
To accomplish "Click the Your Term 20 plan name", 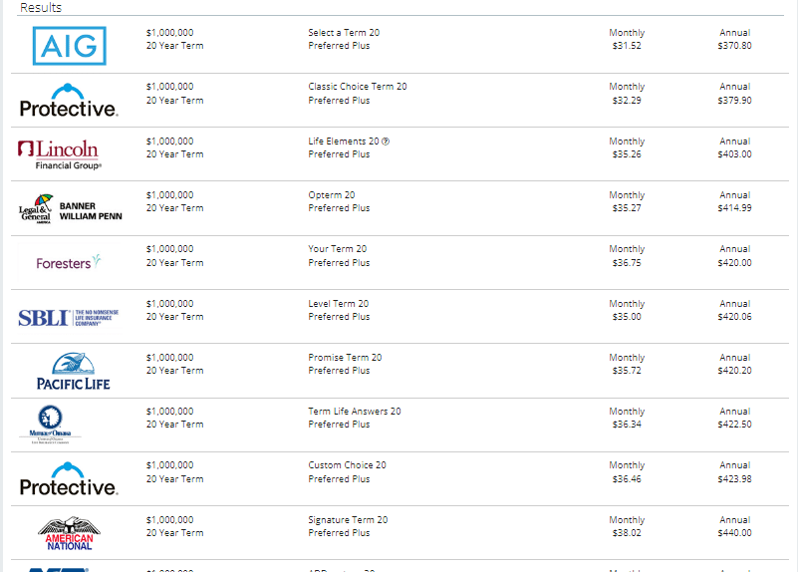I will pyautogui.click(x=337, y=249).
